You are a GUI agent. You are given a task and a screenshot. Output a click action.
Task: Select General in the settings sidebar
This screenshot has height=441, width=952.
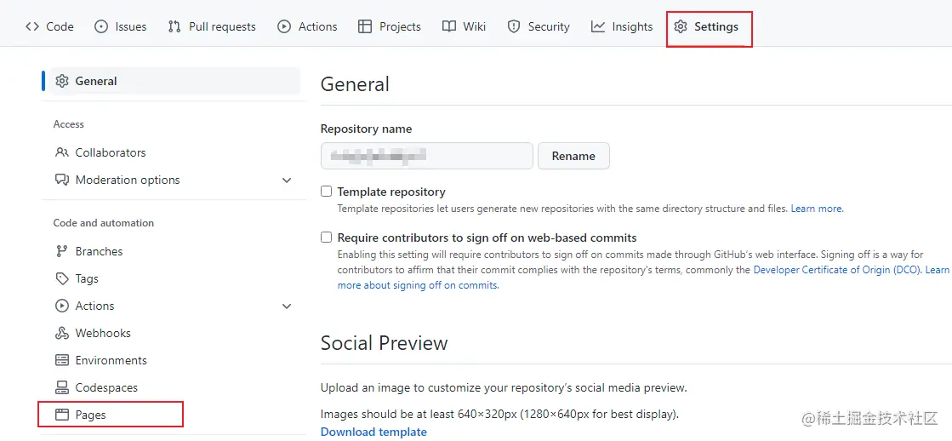click(x=175, y=81)
